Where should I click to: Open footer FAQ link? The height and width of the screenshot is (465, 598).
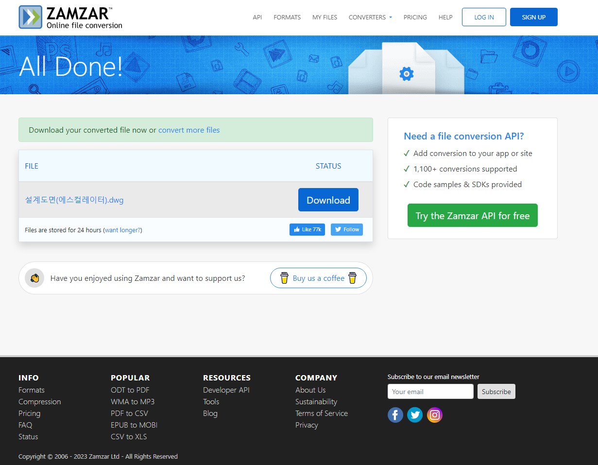[25, 425]
